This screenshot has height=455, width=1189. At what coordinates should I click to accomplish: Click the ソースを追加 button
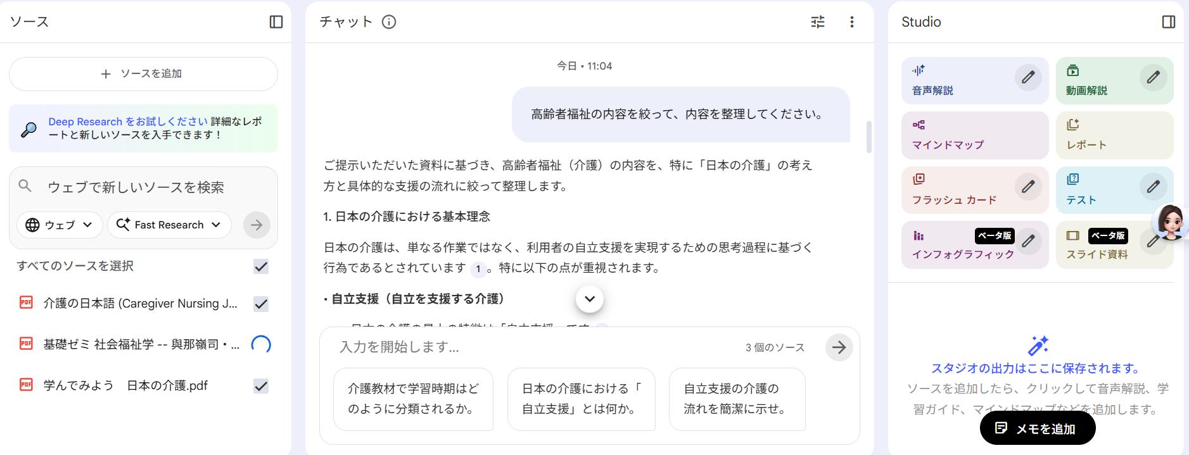tap(143, 74)
